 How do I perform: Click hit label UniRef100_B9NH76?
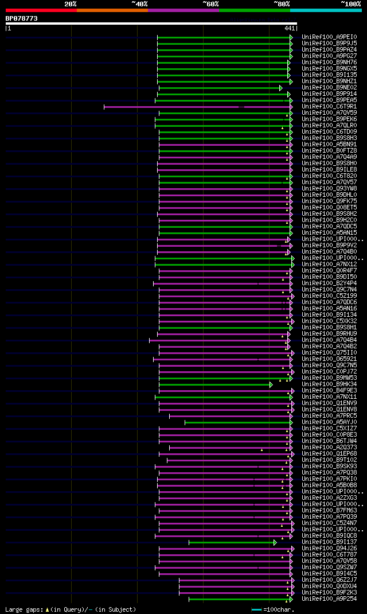[x=329, y=63]
